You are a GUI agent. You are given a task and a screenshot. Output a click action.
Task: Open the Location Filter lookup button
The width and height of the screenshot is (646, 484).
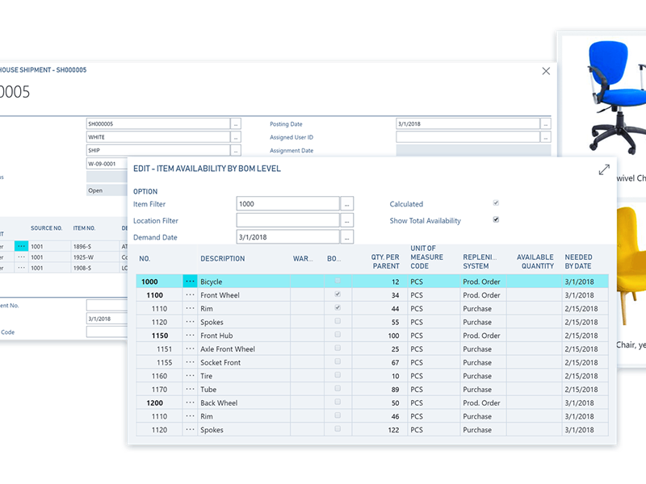pos(347,220)
